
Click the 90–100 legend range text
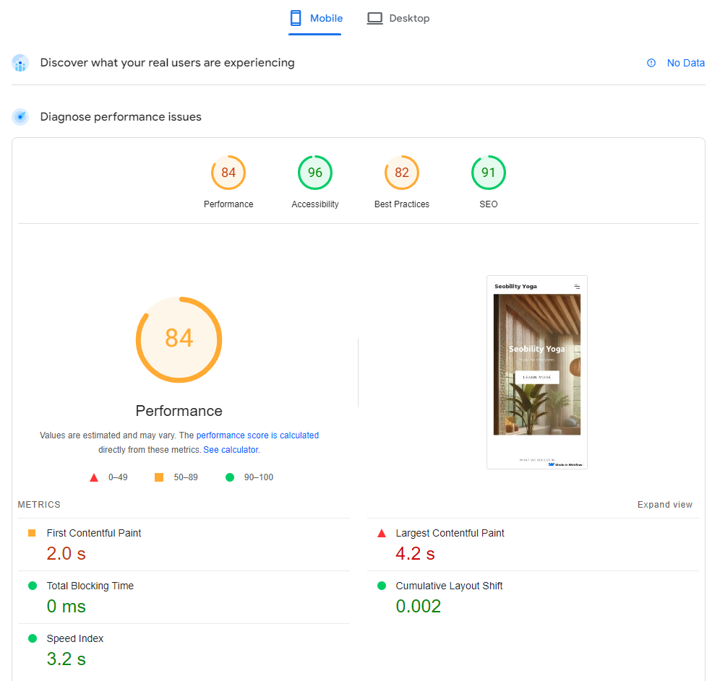pyautogui.click(x=259, y=477)
